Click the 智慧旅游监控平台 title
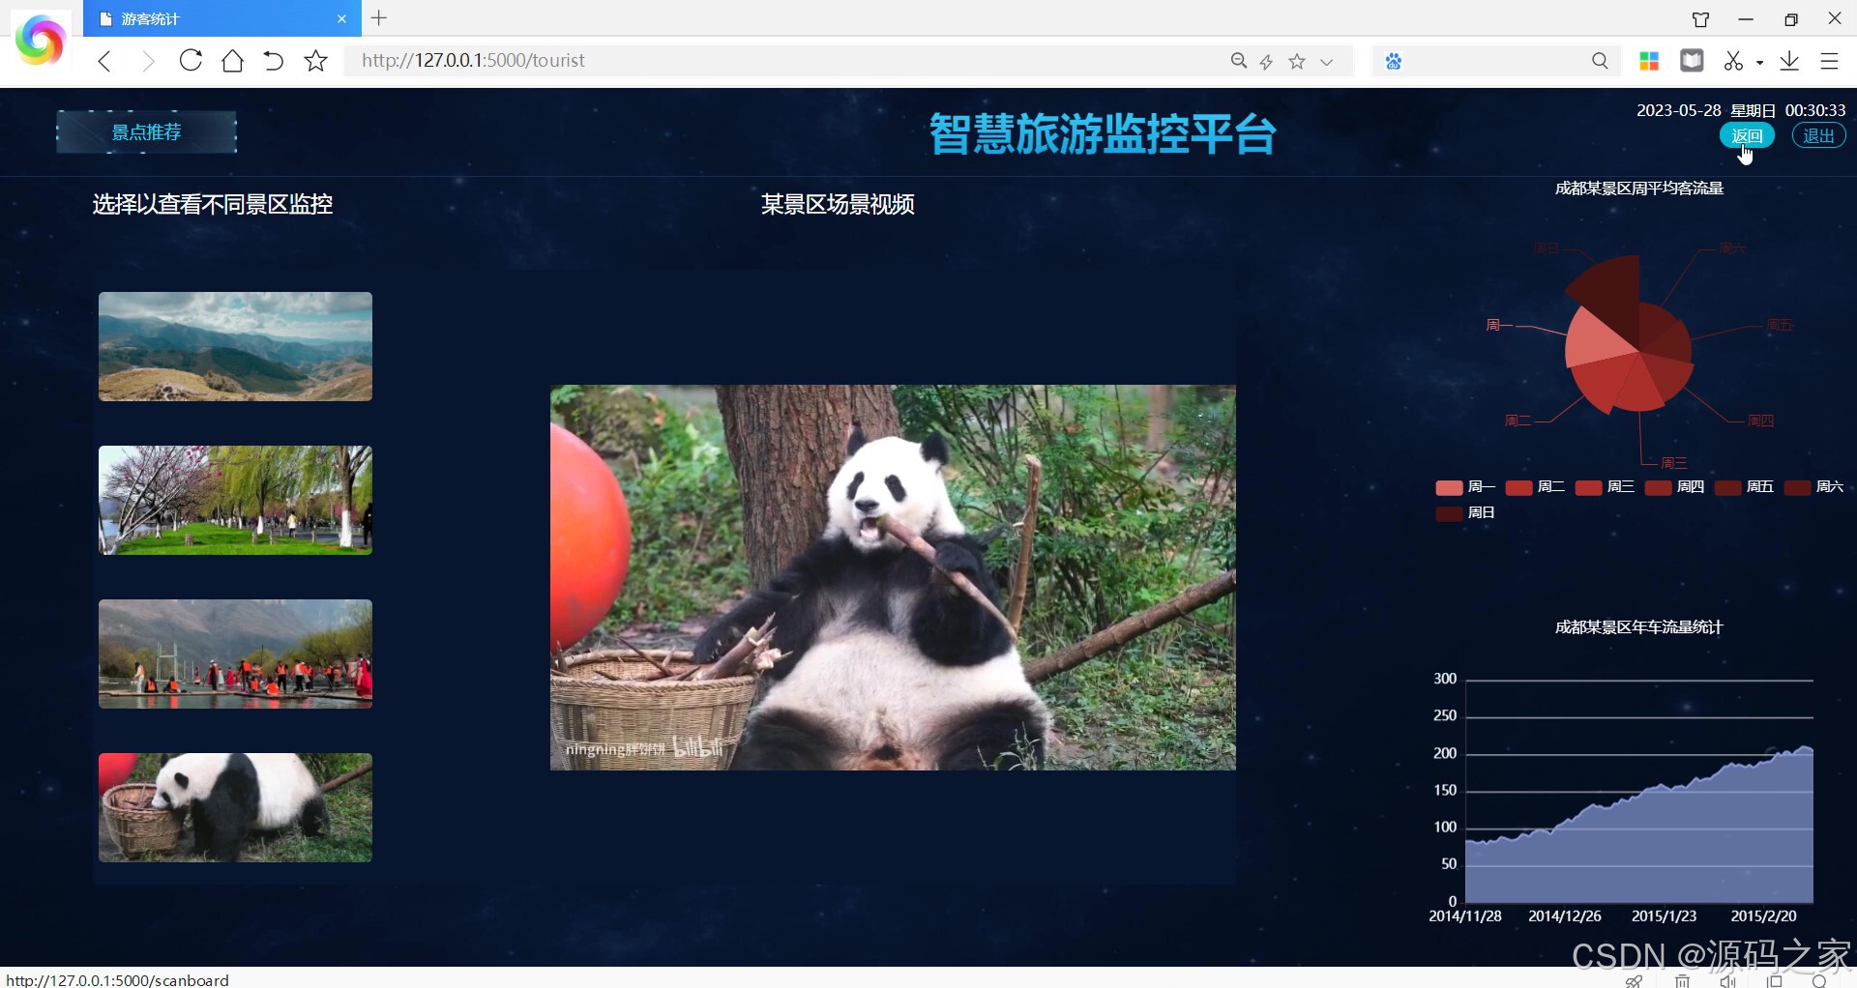Viewport: 1857px width, 988px height. [x=1103, y=133]
